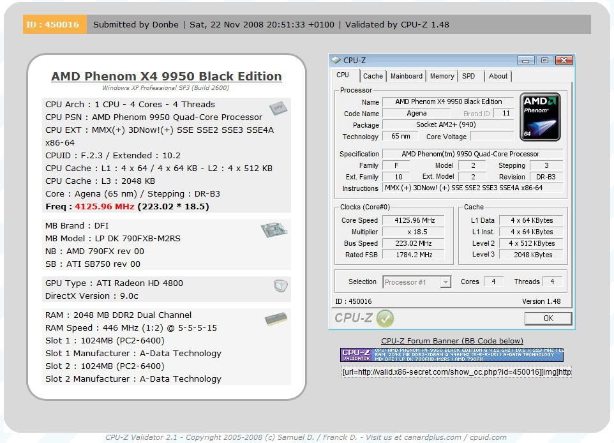The height and width of the screenshot is (443, 614).
Task: Open the About tab
Action: pos(498,76)
